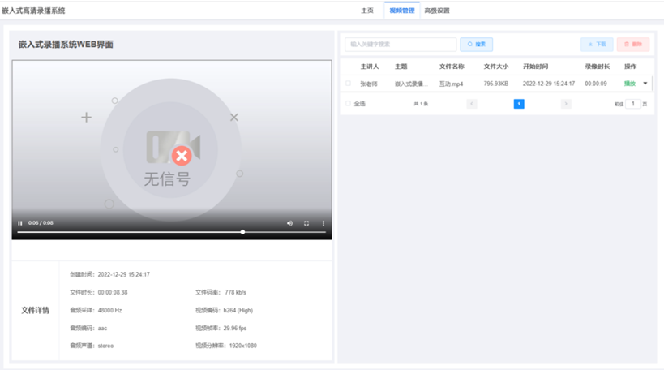Open video player more options menu
Screen dimensions: 664x370
click(323, 223)
